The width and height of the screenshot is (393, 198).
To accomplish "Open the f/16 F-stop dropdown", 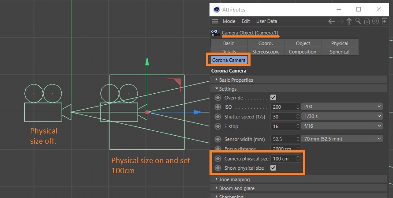I will 342,126.
